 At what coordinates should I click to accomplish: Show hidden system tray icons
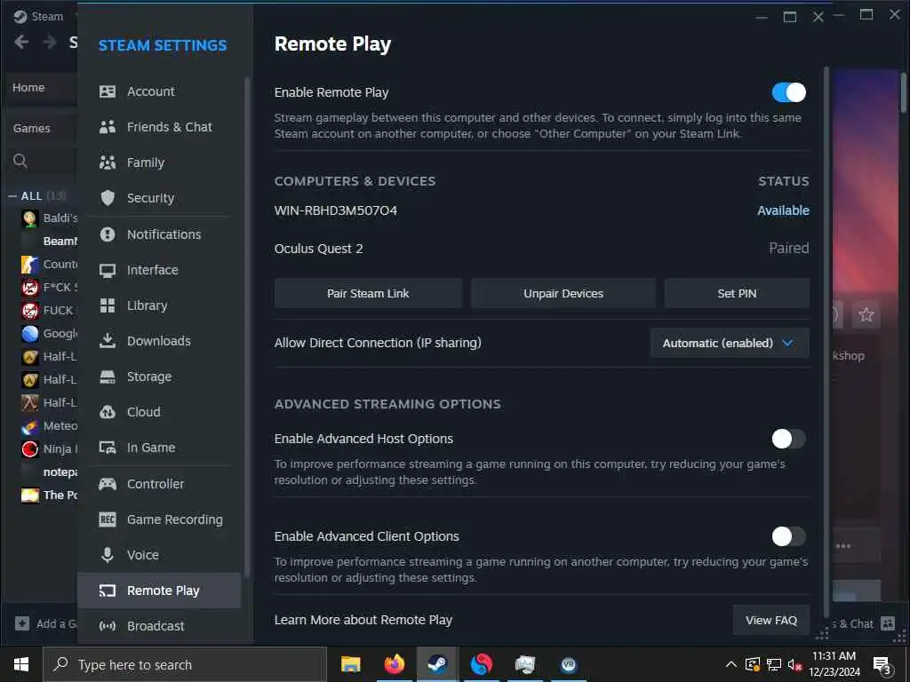[x=731, y=664]
